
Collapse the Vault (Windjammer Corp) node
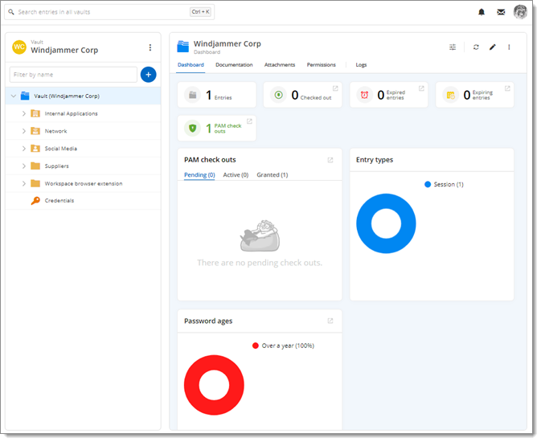click(13, 96)
